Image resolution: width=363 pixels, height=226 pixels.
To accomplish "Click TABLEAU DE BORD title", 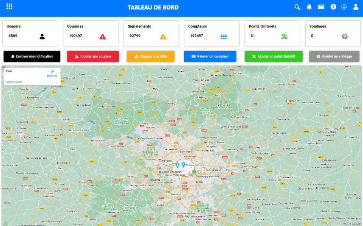I will (x=153, y=7).
